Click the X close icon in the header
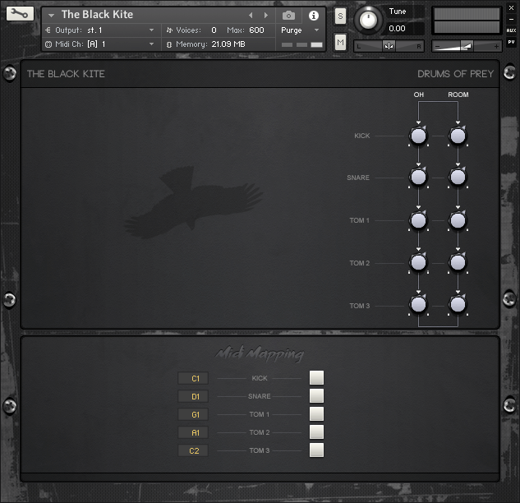Screen dimensions: 520x503 coord(511,7)
